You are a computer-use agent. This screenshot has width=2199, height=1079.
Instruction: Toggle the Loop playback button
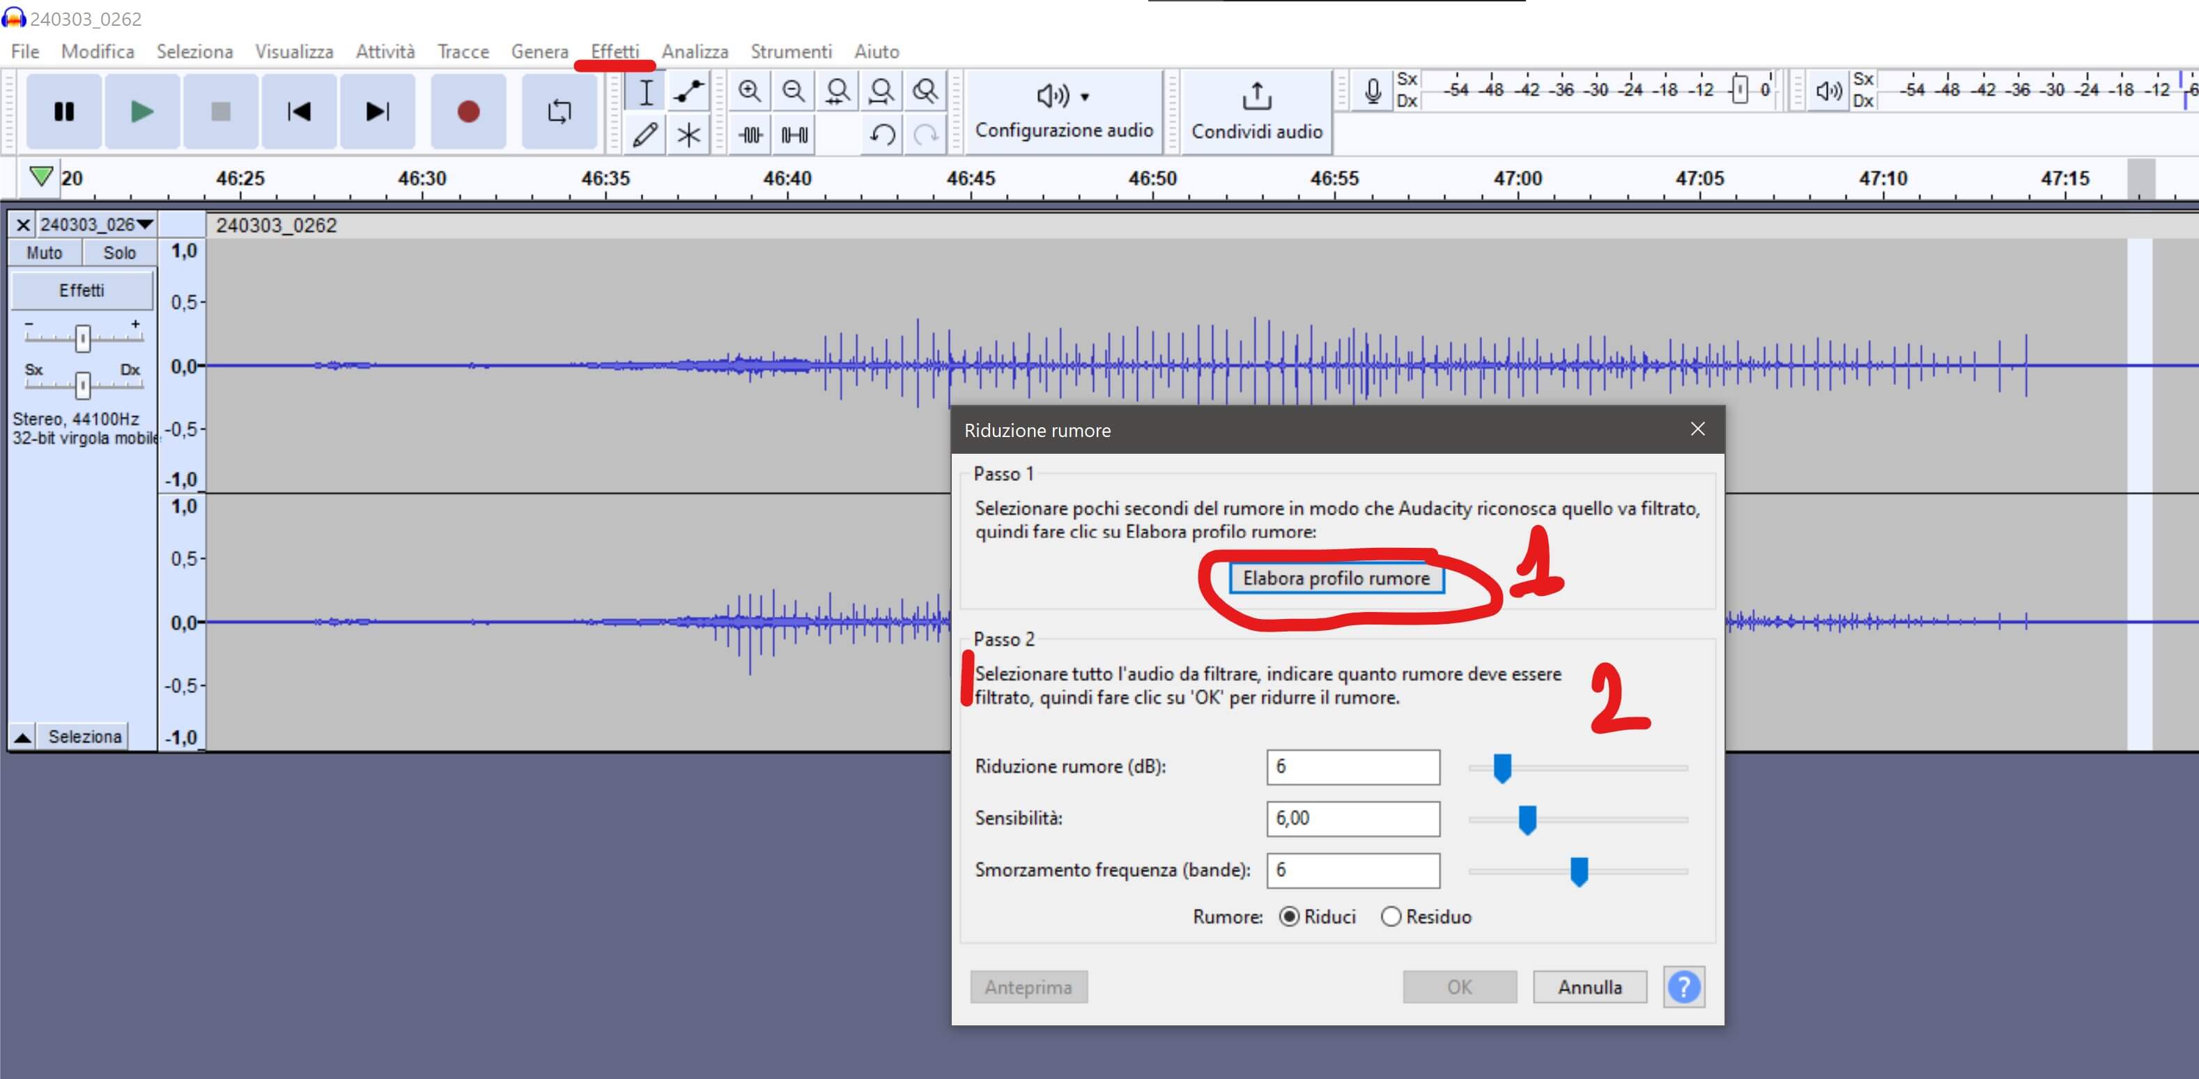[x=559, y=112]
